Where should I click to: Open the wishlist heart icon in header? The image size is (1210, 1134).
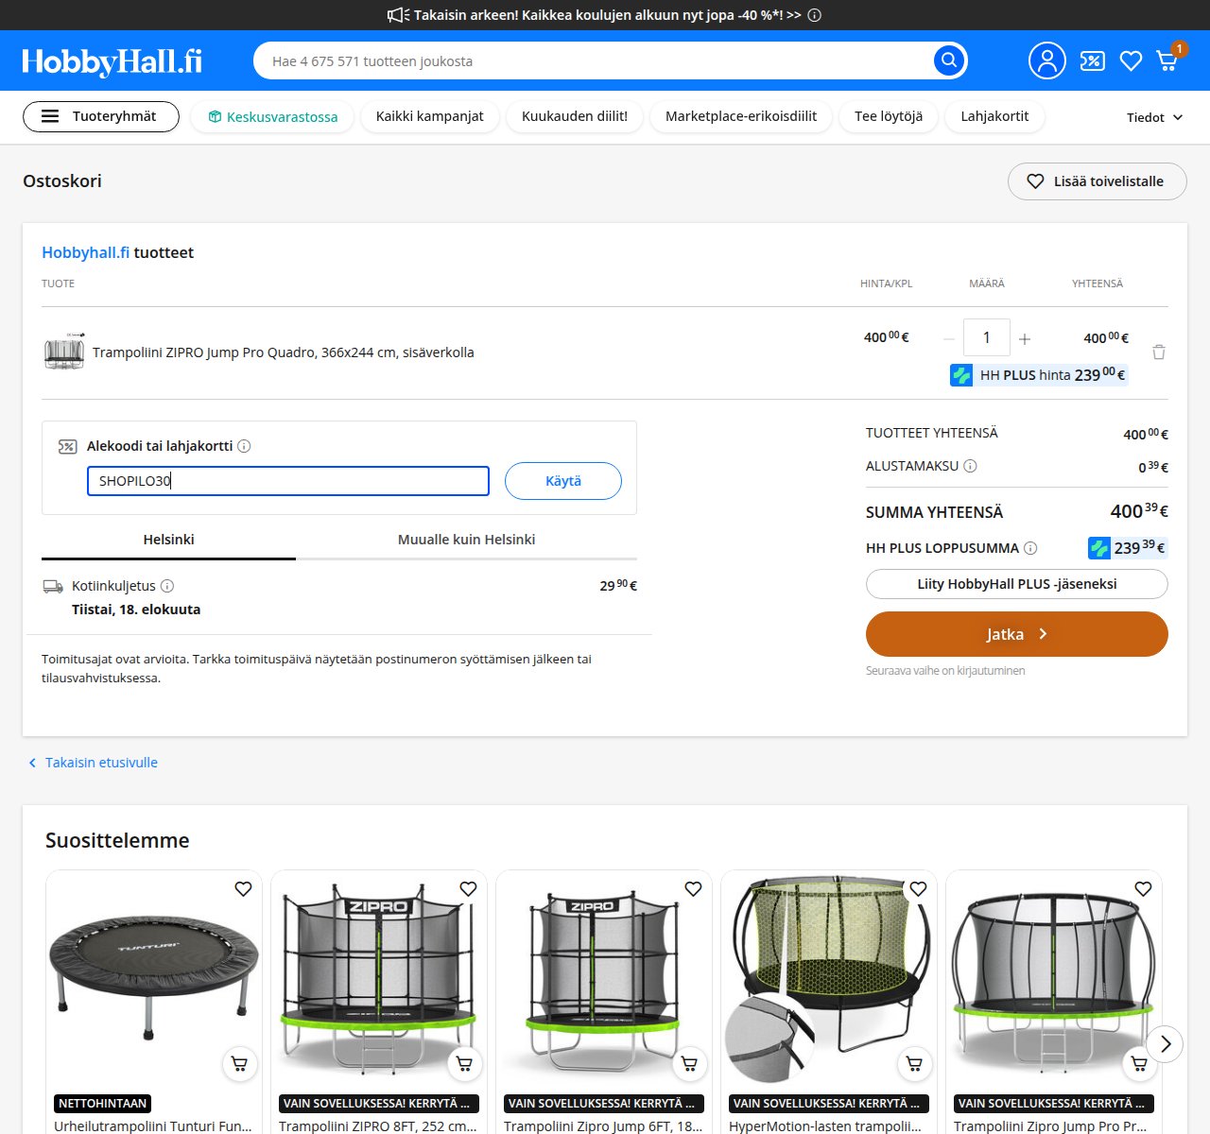pos(1131,61)
